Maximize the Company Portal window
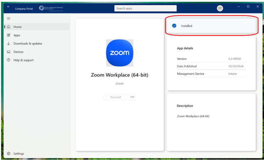 pyautogui.click(x=248, y=6)
